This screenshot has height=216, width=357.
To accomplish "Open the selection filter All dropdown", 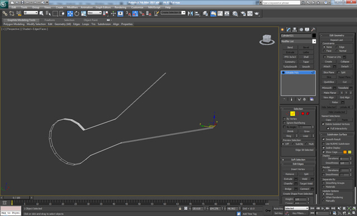I will [31, 13].
